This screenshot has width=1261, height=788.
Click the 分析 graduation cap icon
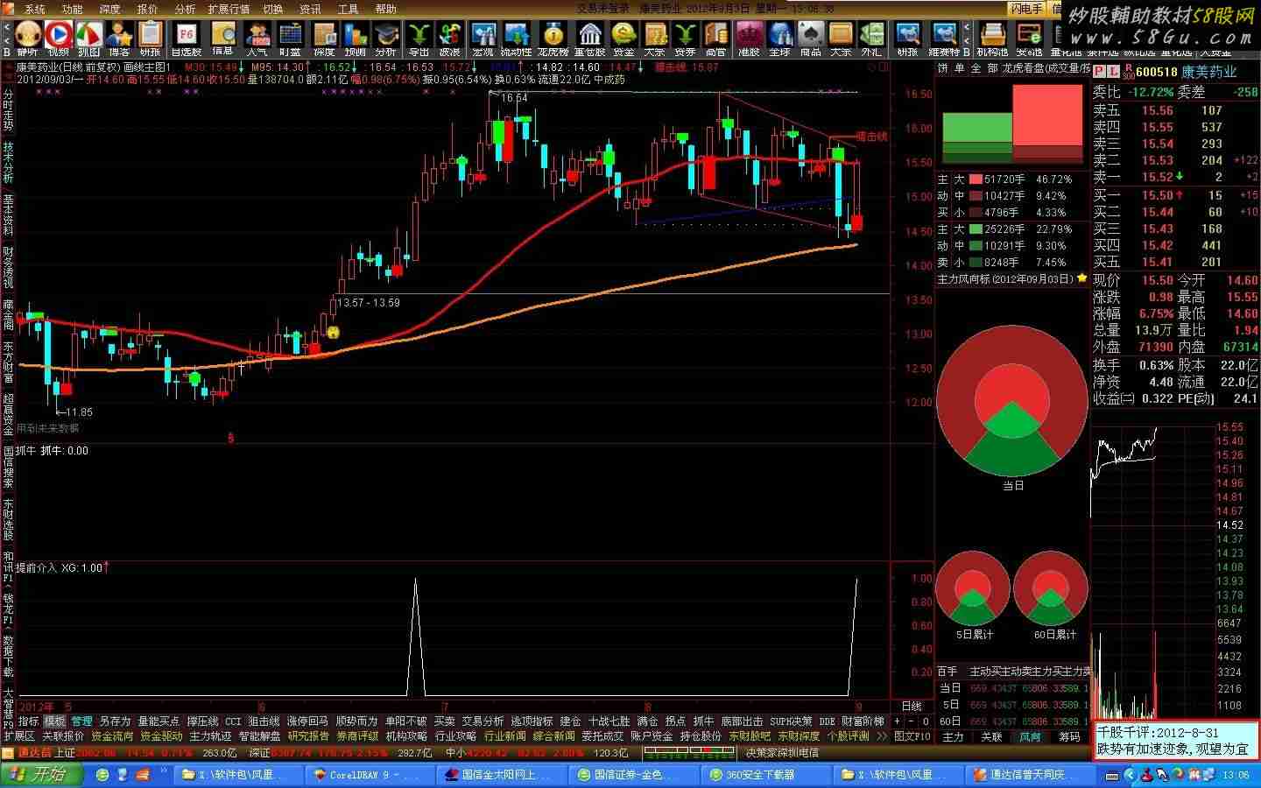click(x=386, y=37)
